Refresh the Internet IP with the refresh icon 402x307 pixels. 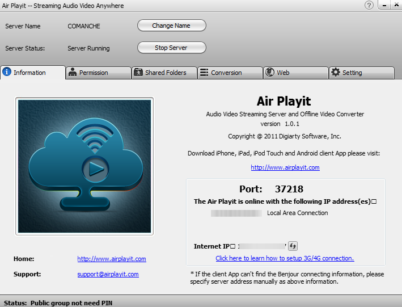coord(293,246)
